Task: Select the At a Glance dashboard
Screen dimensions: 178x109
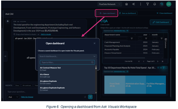Action: pos(67,76)
